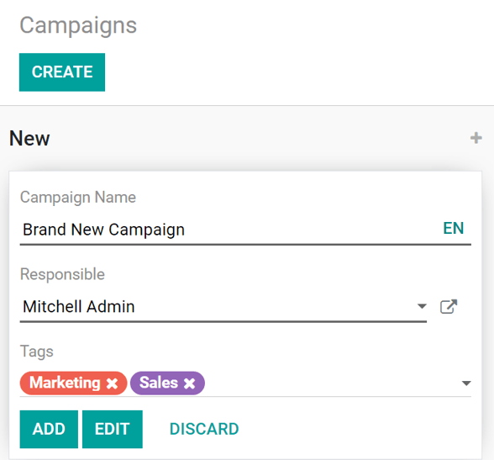
Task: Click the Responsible field label
Action: point(62,274)
